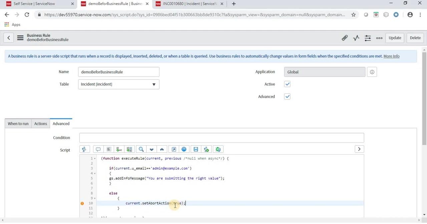This screenshot has width=427, height=224.
Task: Toggle the Advanced checkbox
Action: tap(287, 97)
